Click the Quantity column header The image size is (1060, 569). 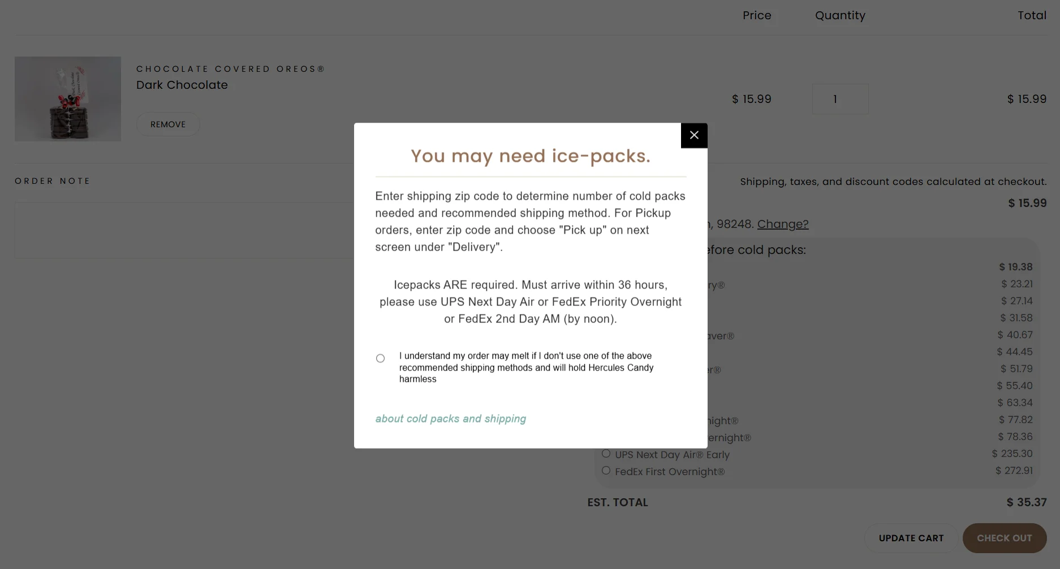[840, 15]
